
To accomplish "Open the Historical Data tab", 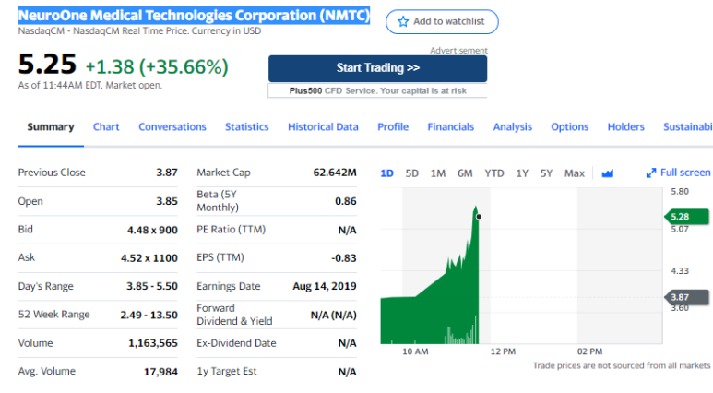I will click(x=323, y=127).
